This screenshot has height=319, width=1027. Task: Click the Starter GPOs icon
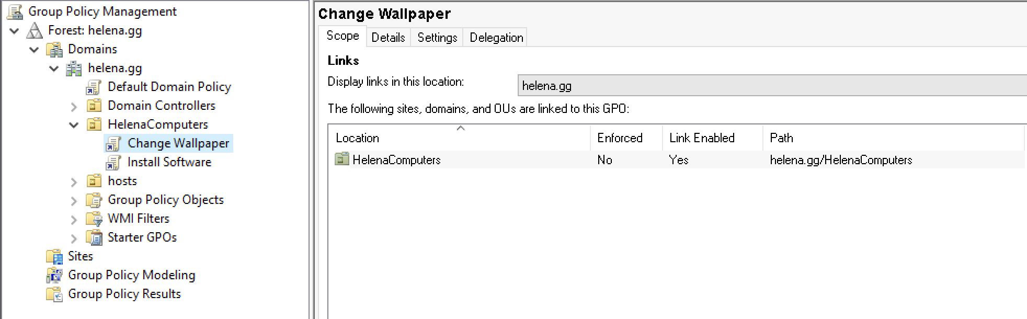point(94,237)
